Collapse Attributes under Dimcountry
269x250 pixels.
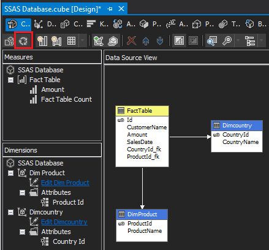(x=23, y=232)
